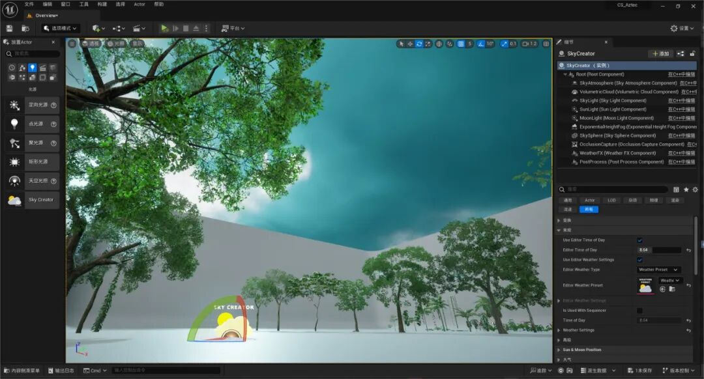Stop the simulation with the square button

pyautogui.click(x=186, y=28)
